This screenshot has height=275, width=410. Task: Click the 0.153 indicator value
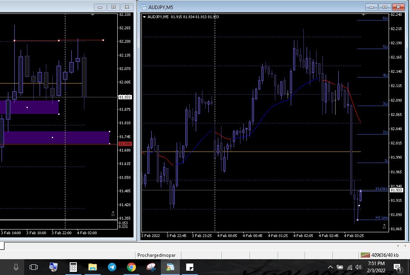pyautogui.click(x=123, y=223)
